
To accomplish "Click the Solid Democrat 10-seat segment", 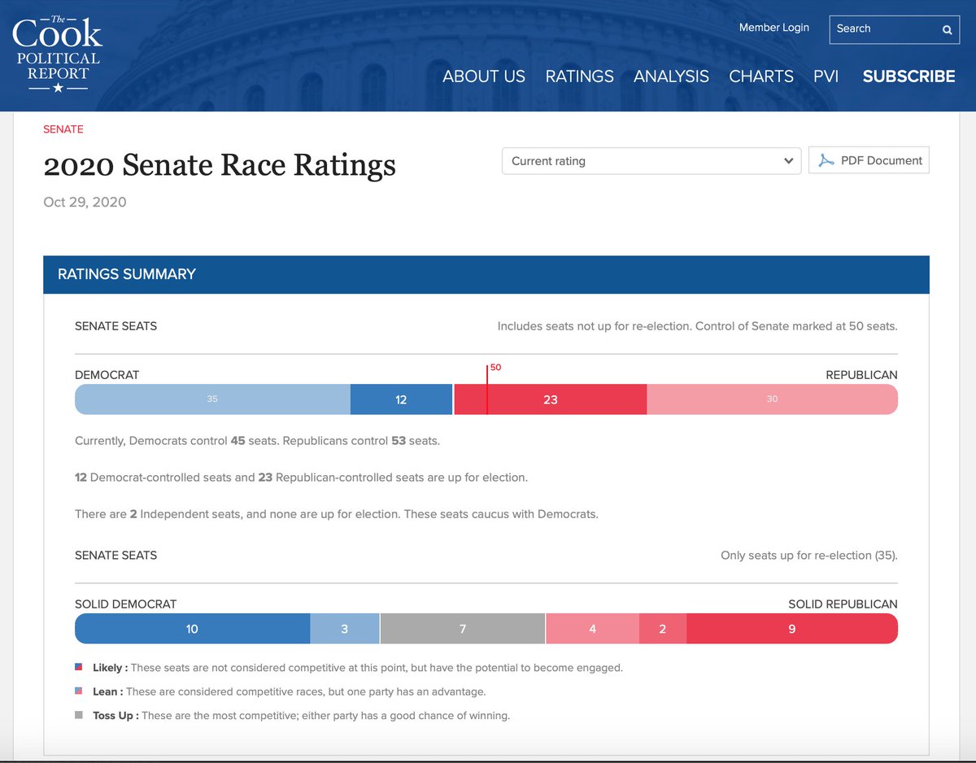I will (192, 629).
